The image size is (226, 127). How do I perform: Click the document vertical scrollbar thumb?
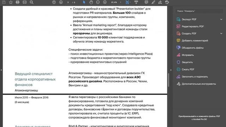168,80
